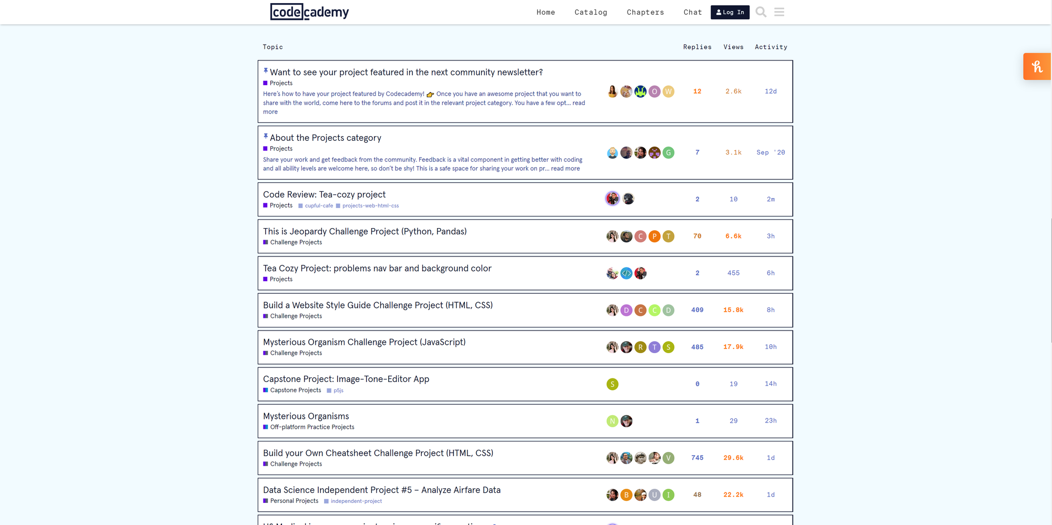This screenshot has width=1052, height=525.
Task: Open first poster avatar on Tea-cozy review
Action: click(612, 199)
